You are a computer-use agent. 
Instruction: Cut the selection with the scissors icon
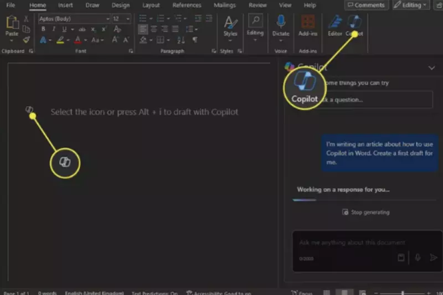[x=26, y=19]
